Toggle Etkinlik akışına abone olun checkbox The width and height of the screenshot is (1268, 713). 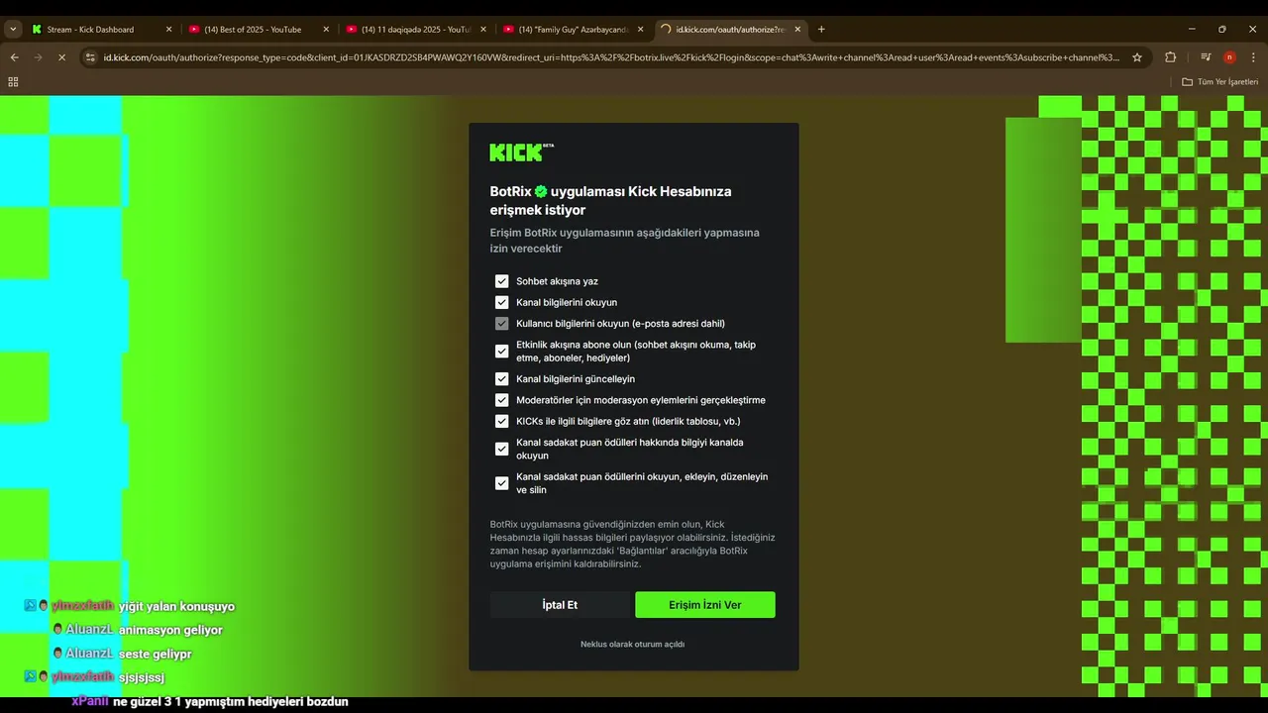501,352
